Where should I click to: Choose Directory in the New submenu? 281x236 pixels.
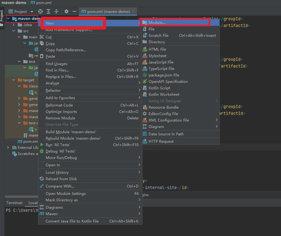[180, 42]
